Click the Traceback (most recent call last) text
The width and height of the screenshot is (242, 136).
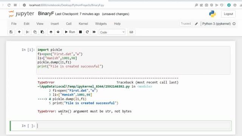pyautogui.click(x=147, y=82)
